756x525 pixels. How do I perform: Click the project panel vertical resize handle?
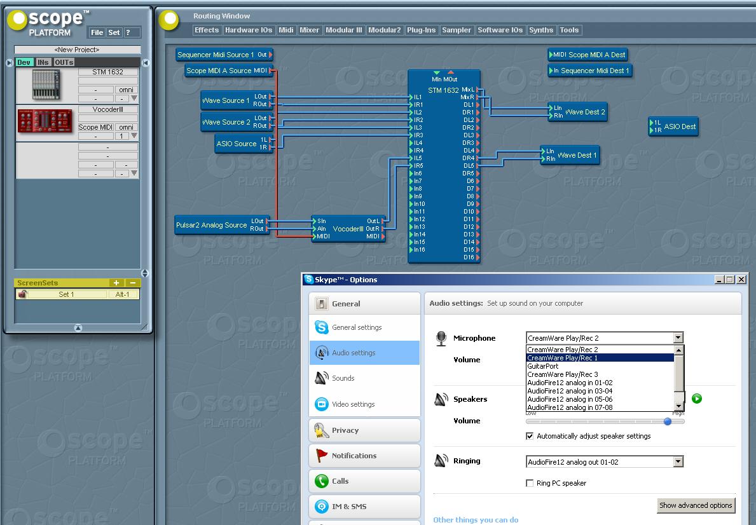(144, 273)
